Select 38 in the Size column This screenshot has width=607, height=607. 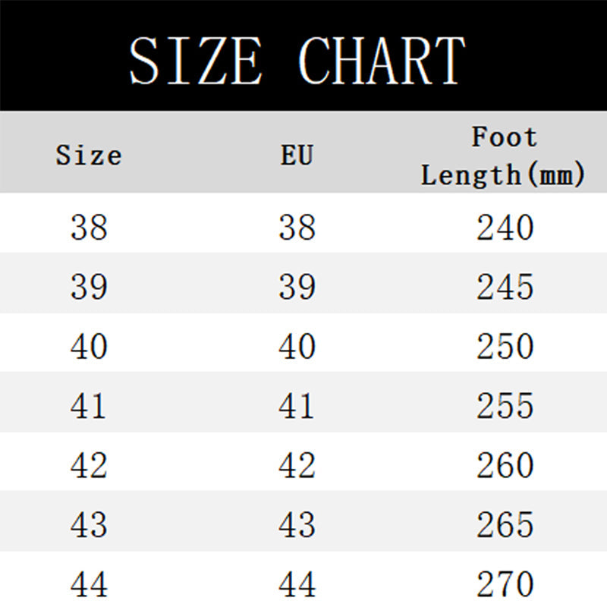point(89,228)
